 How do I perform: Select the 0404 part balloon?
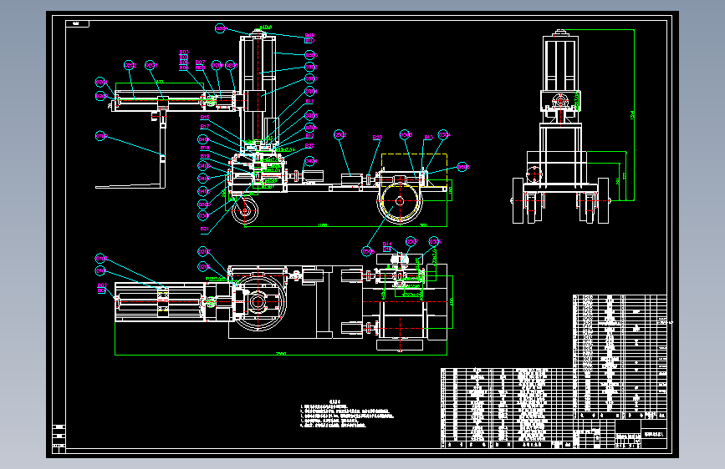coord(311,162)
